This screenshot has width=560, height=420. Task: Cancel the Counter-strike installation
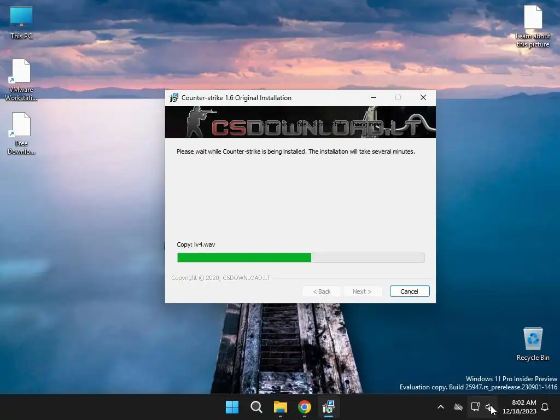point(409,291)
